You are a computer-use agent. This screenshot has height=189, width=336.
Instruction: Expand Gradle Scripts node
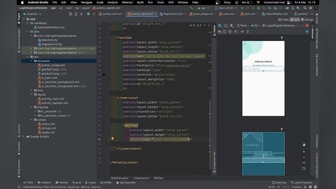click(24, 136)
